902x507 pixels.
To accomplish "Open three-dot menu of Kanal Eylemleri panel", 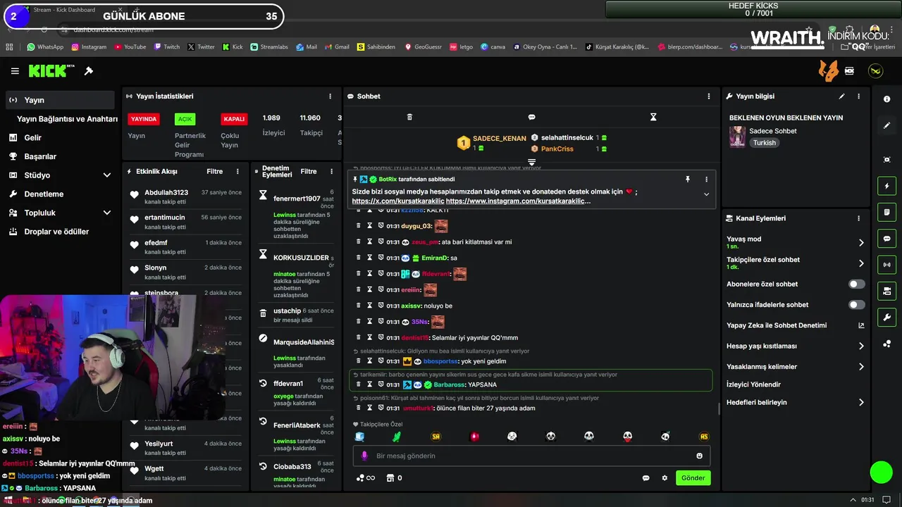I will 858,218.
